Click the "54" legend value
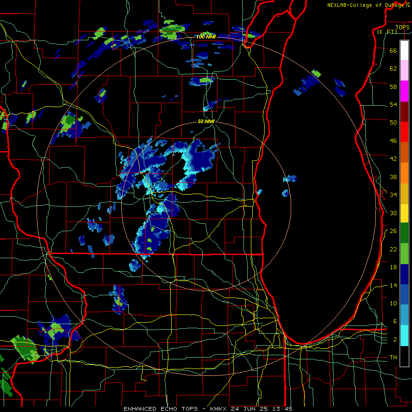Viewport: 412px width, 412px height. click(393, 104)
